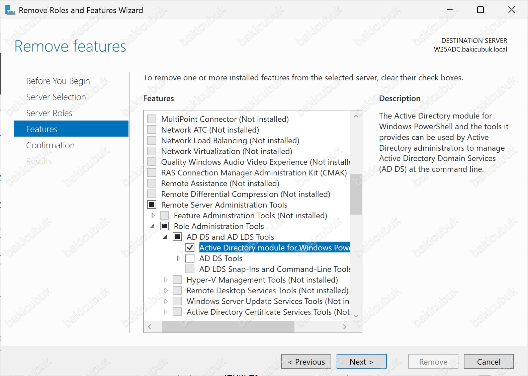Screen dimensions: 528x376
Task: Select the Features step
Action: (71, 129)
